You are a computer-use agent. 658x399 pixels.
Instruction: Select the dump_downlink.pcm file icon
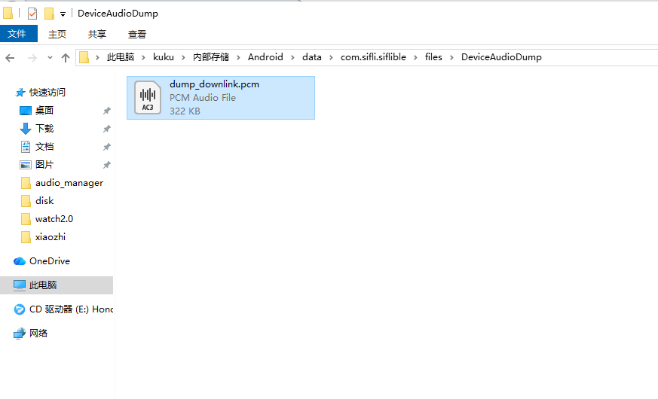(x=148, y=97)
